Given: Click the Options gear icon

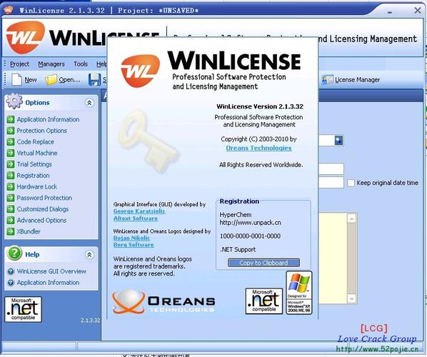Looking at the screenshot, I should [14, 101].
